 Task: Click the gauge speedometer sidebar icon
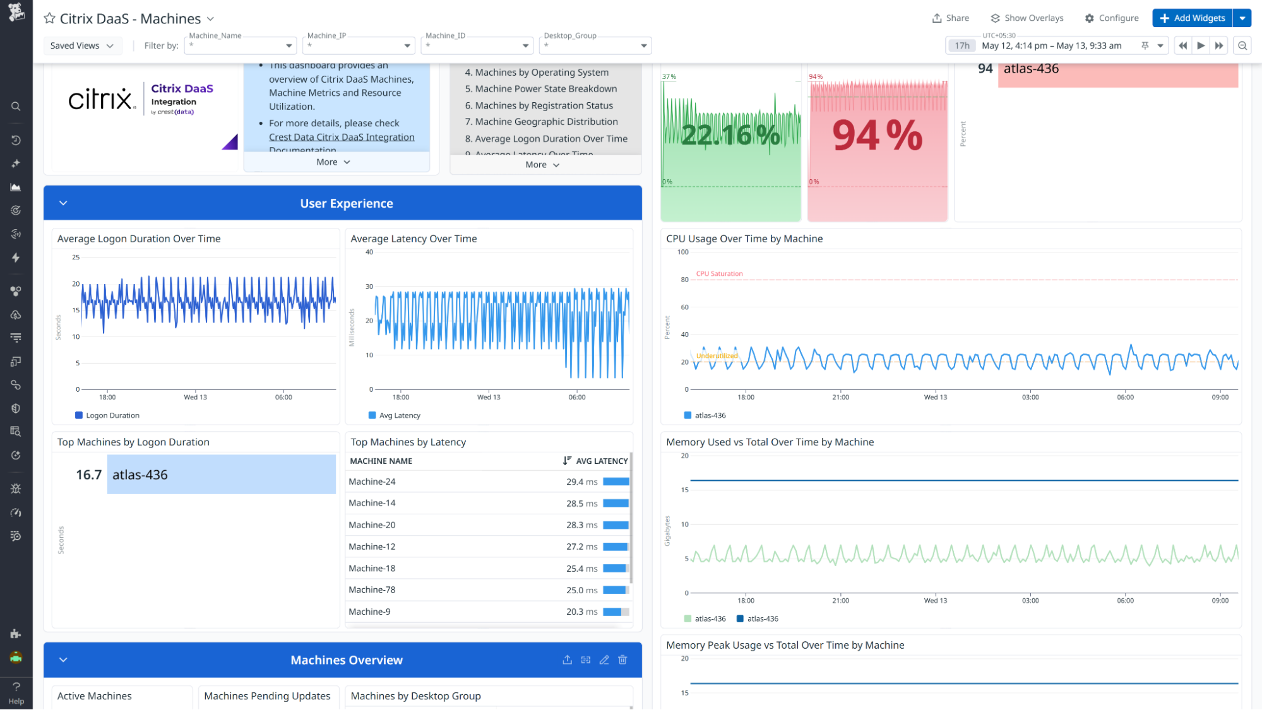[16, 512]
